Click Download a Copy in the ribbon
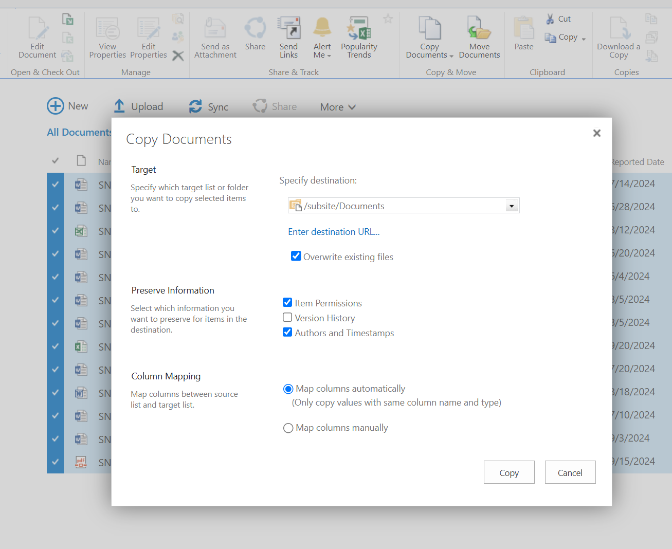672x549 pixels. (619, 38)
